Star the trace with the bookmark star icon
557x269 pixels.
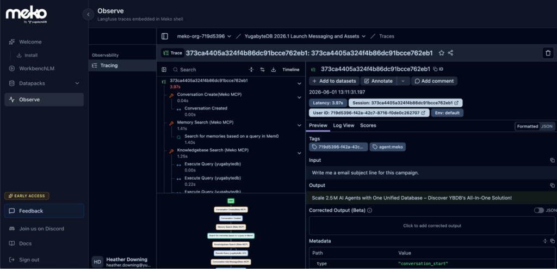point(441,53)
